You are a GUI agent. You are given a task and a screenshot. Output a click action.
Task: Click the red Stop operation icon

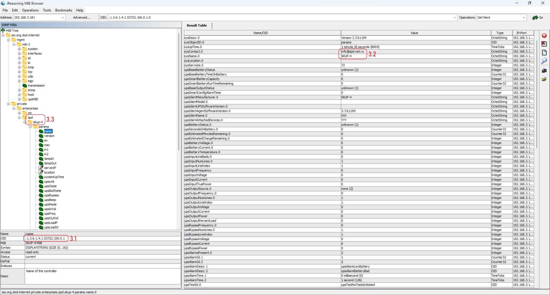pyautogui.click(x=544, y=35)
